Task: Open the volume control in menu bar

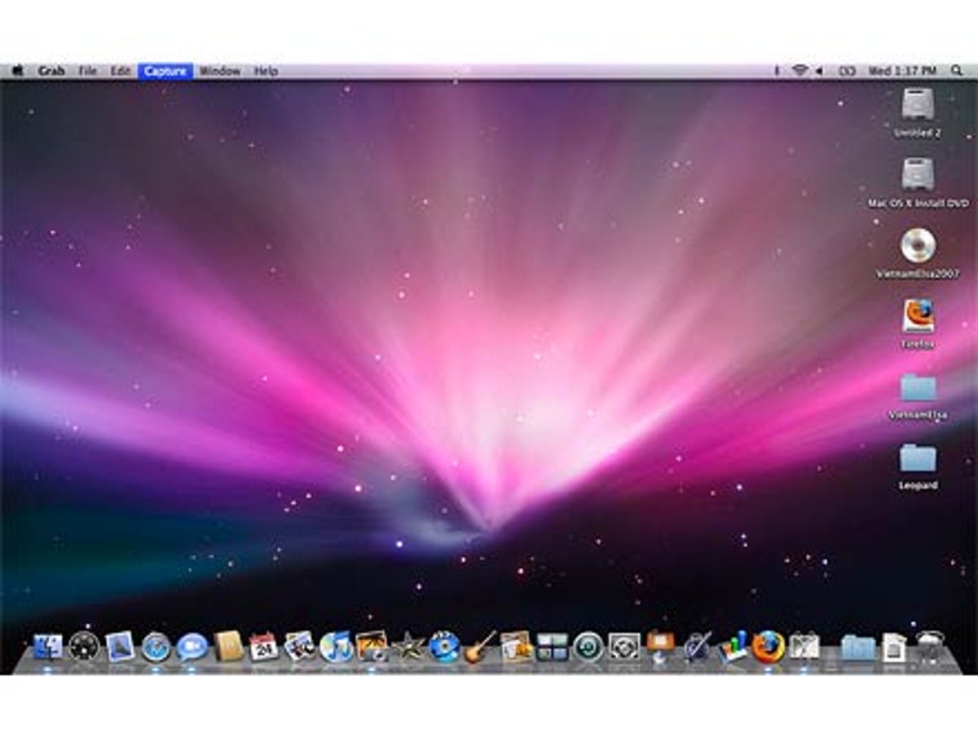Action: 820,72
